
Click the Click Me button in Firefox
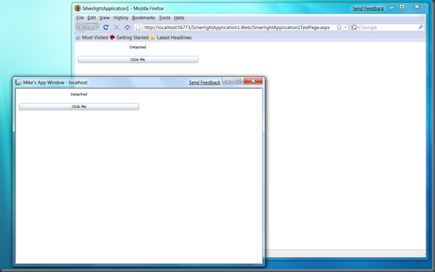pyautogui.click(x=138, y=60)
